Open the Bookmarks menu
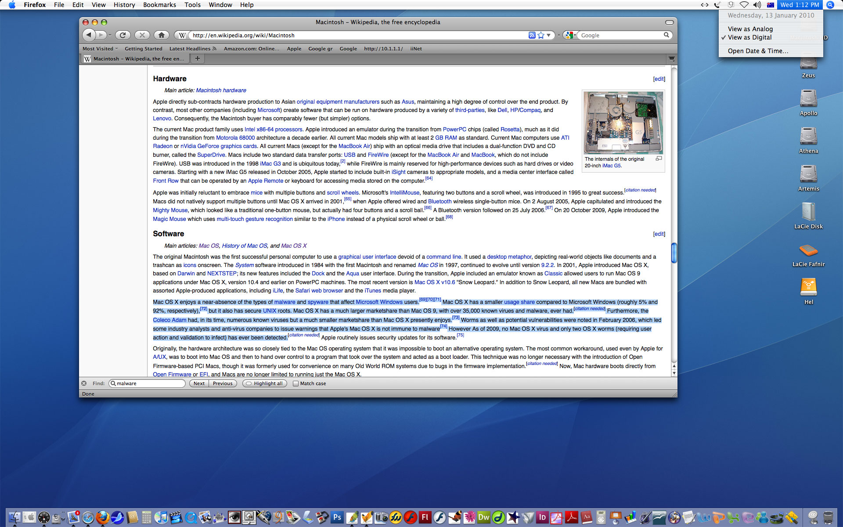Image resolution: width=843 pixels, height=527 pixels. tap(159, 5)
